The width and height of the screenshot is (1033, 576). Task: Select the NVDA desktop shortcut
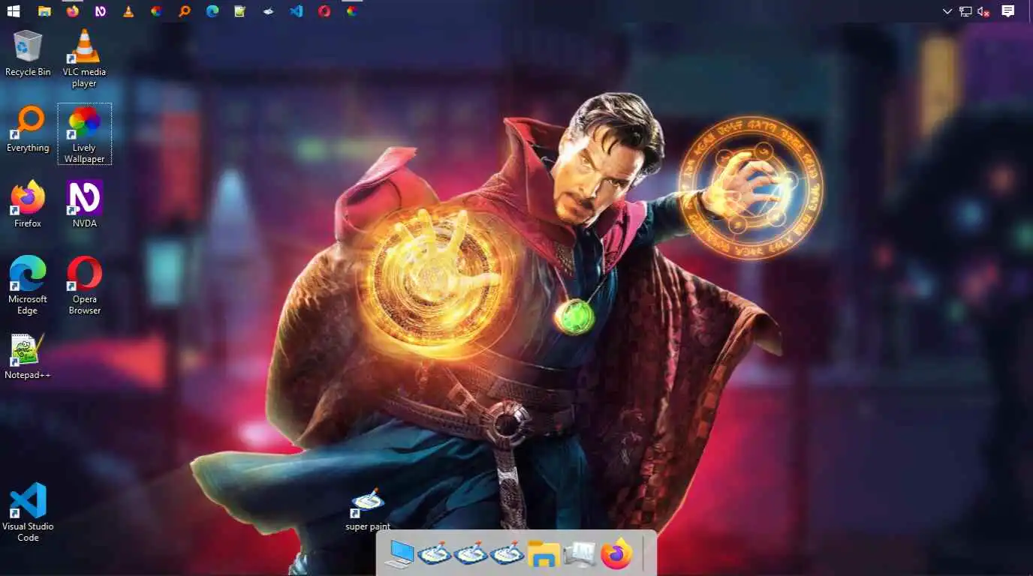(84, 204)
